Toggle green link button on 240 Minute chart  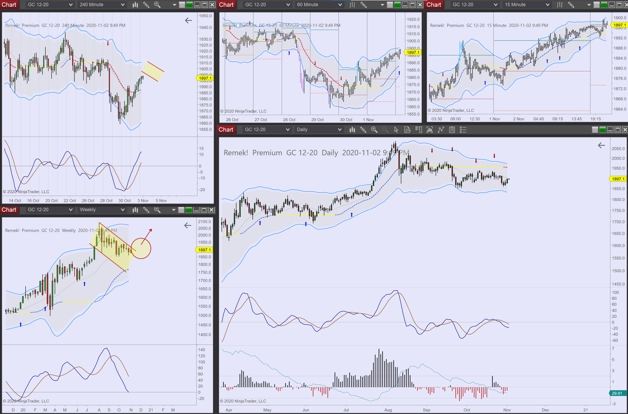pyautogui.click(x=189, y=5)
